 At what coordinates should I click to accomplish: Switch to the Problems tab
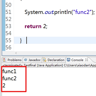12,60
